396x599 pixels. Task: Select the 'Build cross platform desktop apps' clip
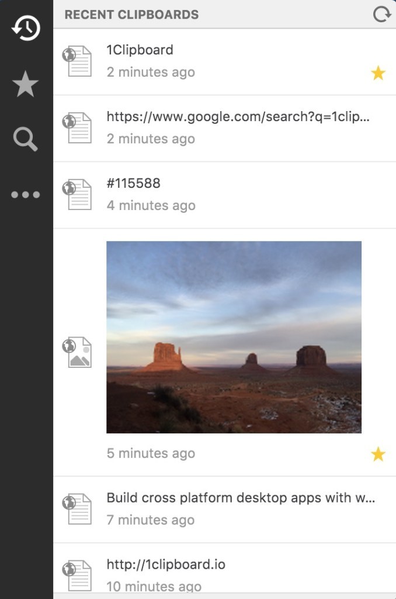[225, 510]
